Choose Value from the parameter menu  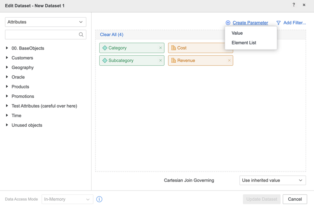pyautogui.click(x=237, y=33)
